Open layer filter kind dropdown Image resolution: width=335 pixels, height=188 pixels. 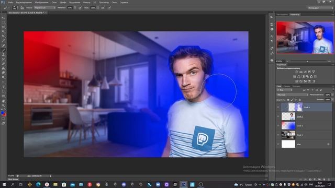click(x=284, y=90)
